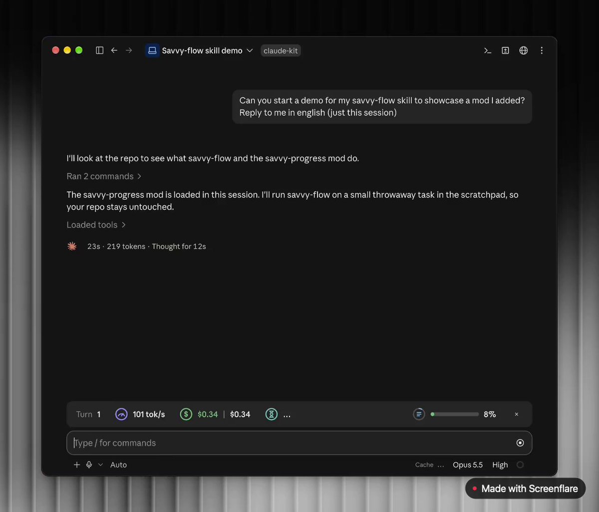The height and width of the screenshot is (512, 599).
Task: Click the 101 tok/s speed value
Action: coord(149,414)
